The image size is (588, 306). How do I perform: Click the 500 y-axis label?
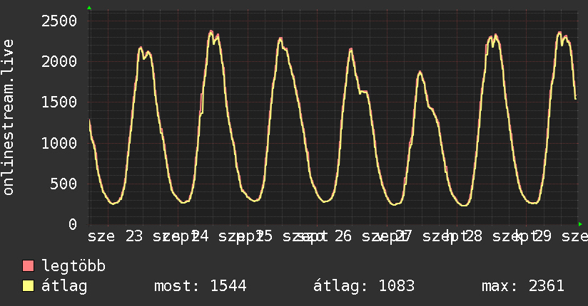[64, 184]
